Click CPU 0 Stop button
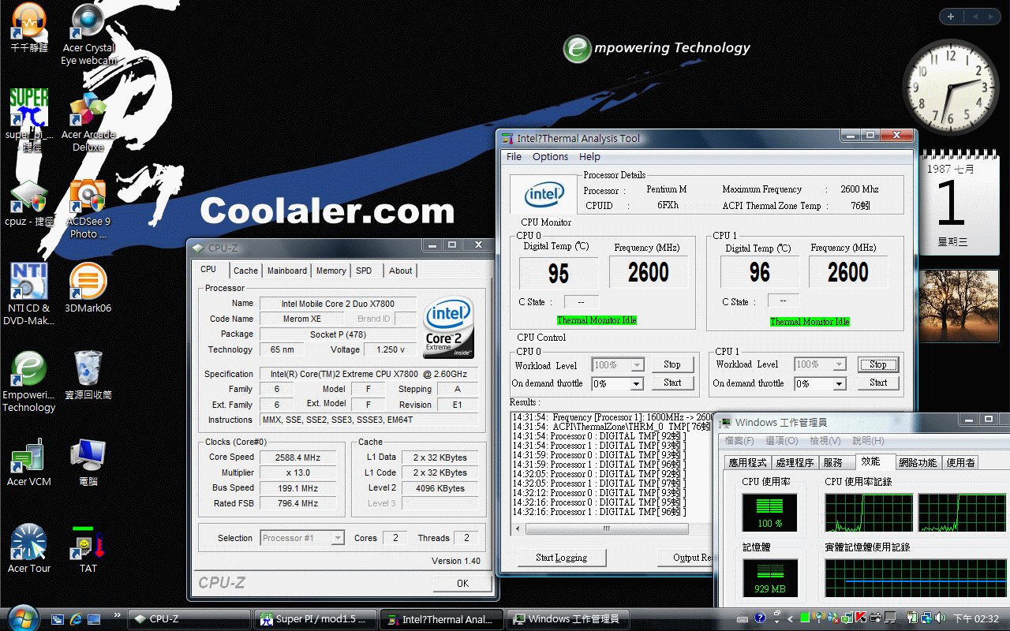 click(x=672, y=364)
